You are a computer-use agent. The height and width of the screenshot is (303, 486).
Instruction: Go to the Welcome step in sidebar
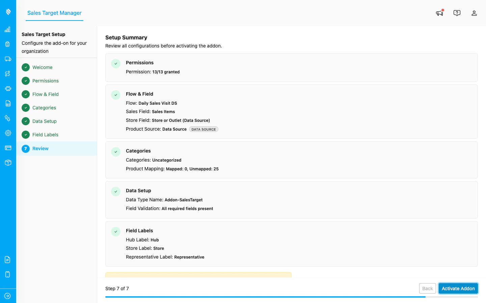43,67
